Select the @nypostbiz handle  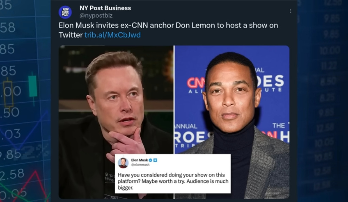point(96,16)
